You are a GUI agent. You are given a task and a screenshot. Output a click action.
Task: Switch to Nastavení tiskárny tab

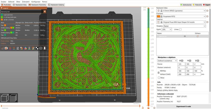coord(56,5)
